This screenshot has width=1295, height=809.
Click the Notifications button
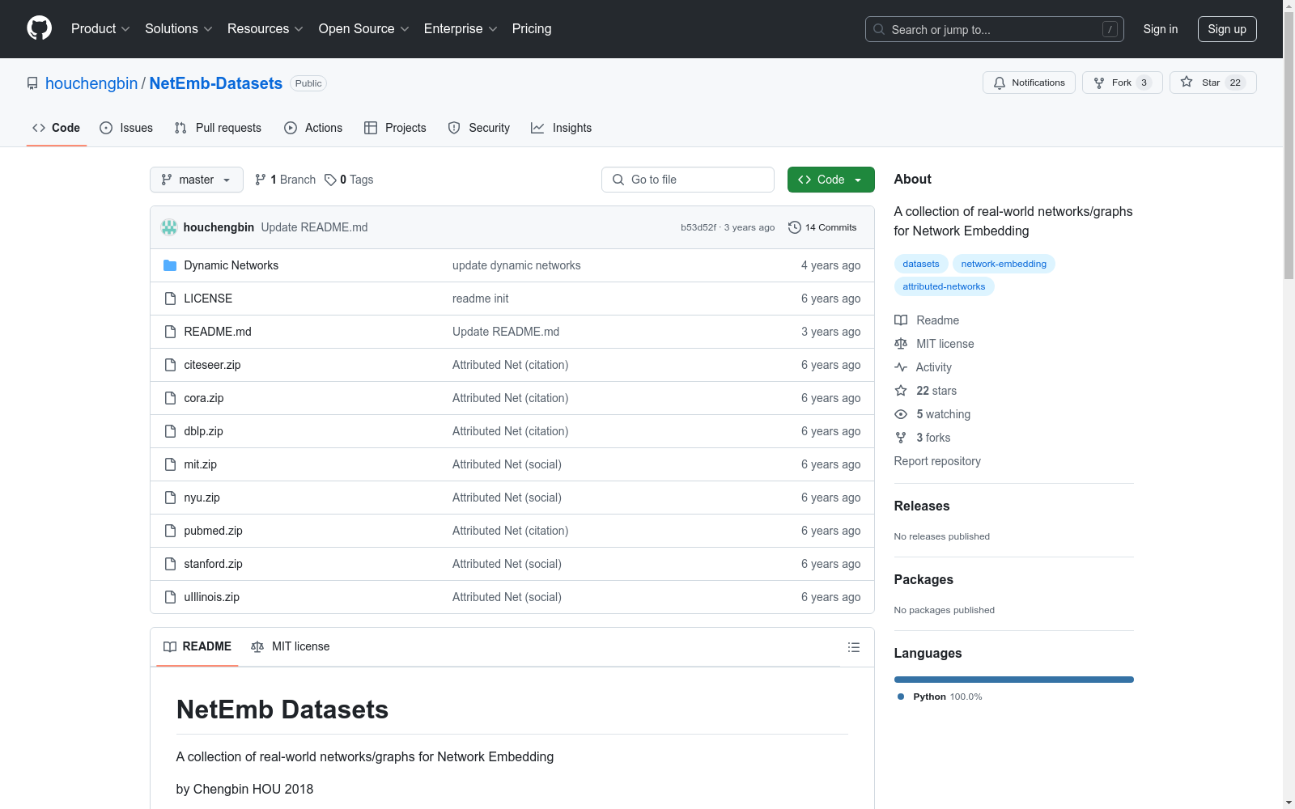1029,83
